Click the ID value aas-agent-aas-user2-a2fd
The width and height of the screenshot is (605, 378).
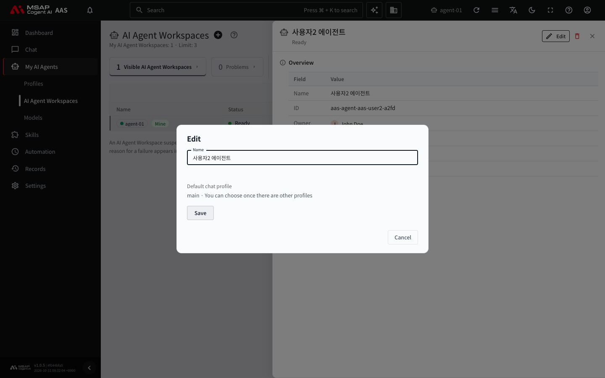pyautogui.click(x=363, y=108)
